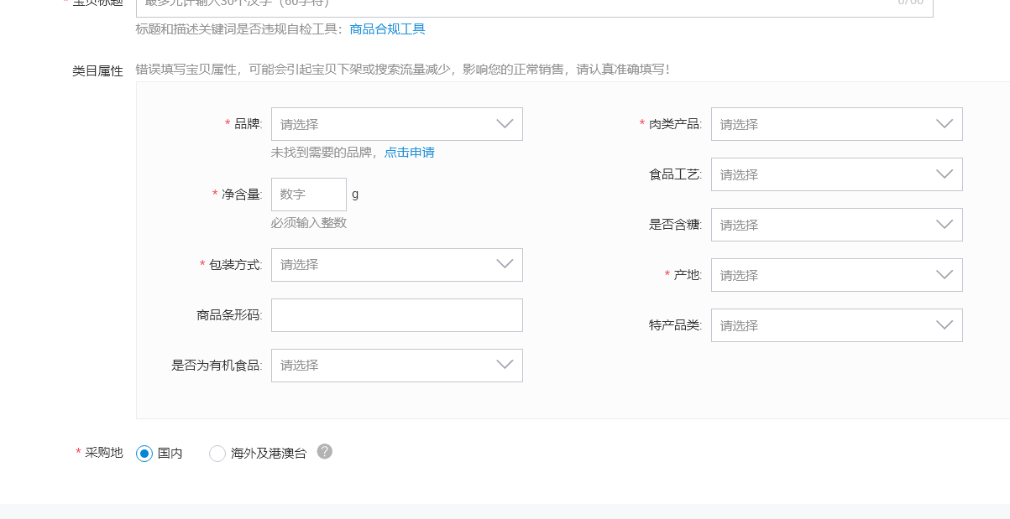The image size is (1010, 519).
Task: Focus the 商品条形码 text field
Action: [396, 315]
